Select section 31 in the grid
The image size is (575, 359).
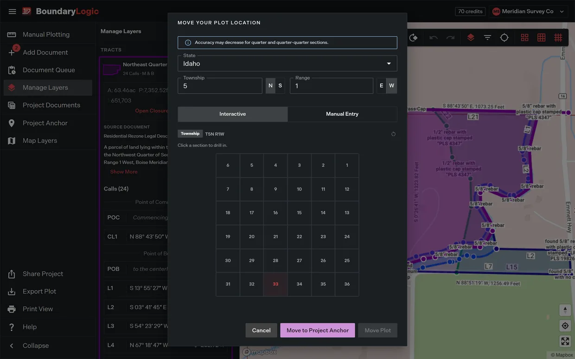(228, 284)
